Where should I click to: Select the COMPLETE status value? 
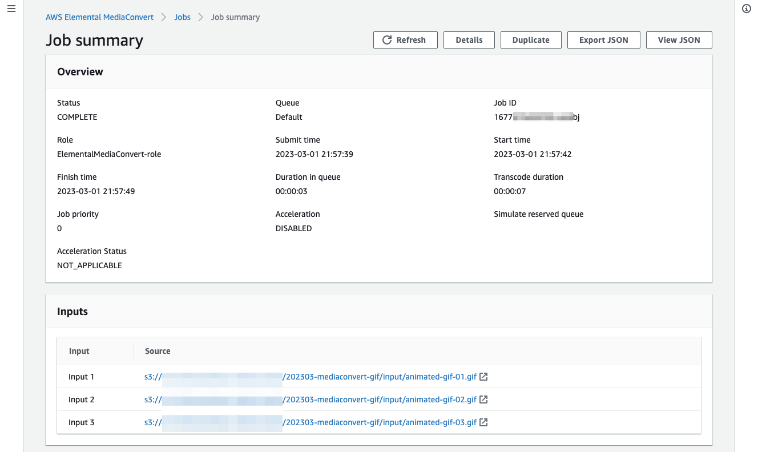tap(77, 117)
